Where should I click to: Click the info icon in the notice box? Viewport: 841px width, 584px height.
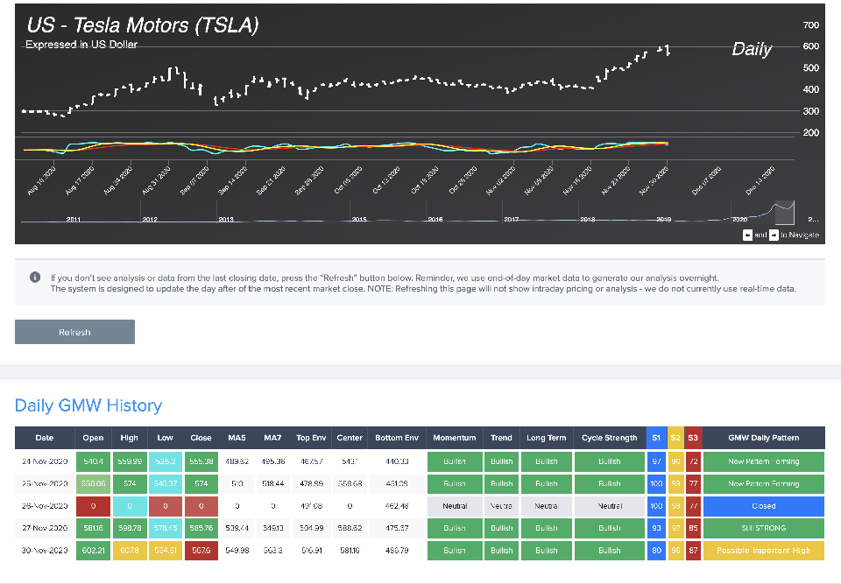[35, 277]
